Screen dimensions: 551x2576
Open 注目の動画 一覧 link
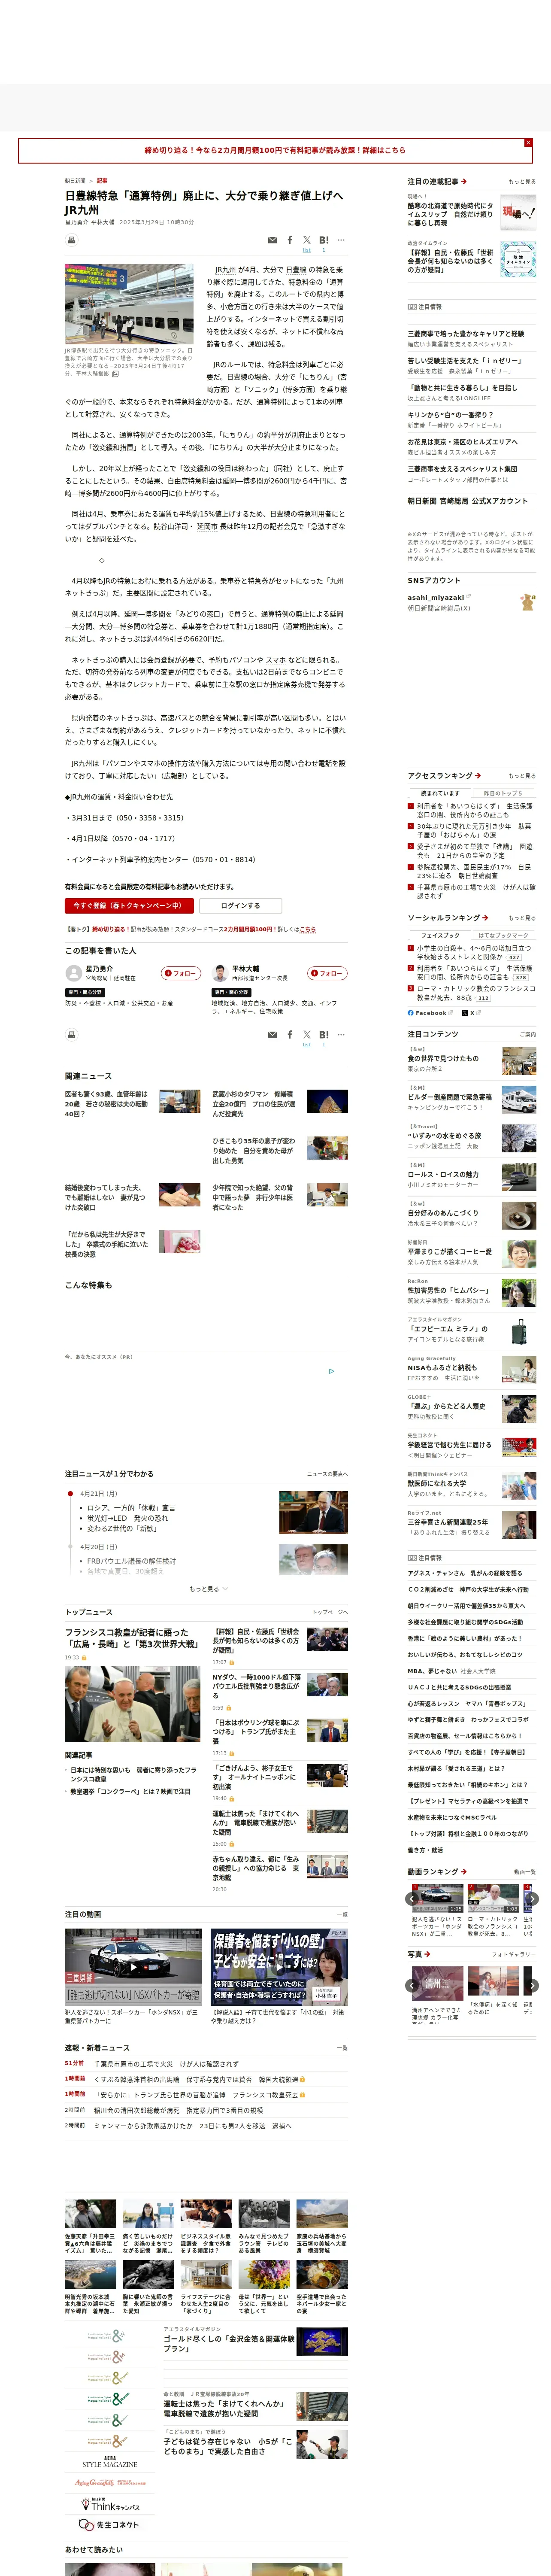342,1914
